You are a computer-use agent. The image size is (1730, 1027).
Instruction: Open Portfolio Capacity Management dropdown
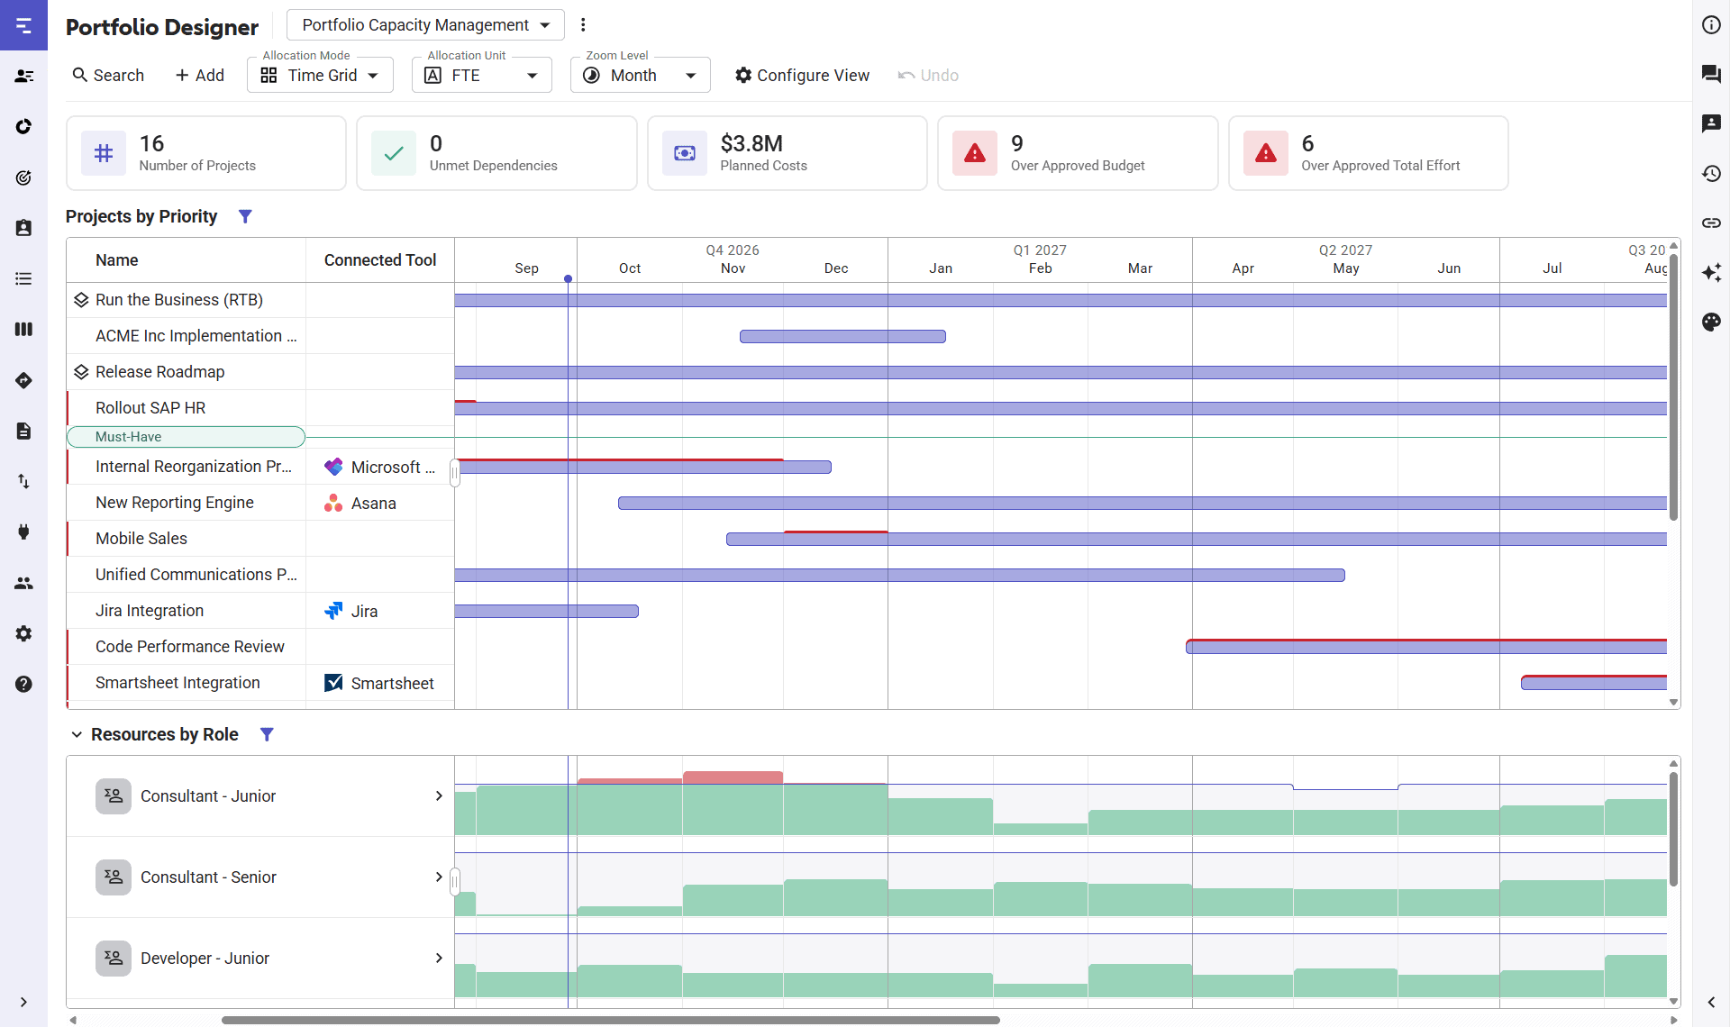(x=425, y=25)
